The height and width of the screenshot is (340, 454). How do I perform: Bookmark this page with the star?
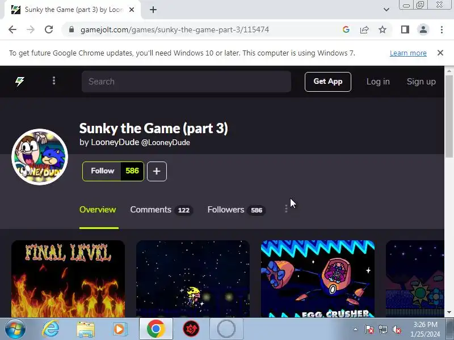(x=382, y=29)
